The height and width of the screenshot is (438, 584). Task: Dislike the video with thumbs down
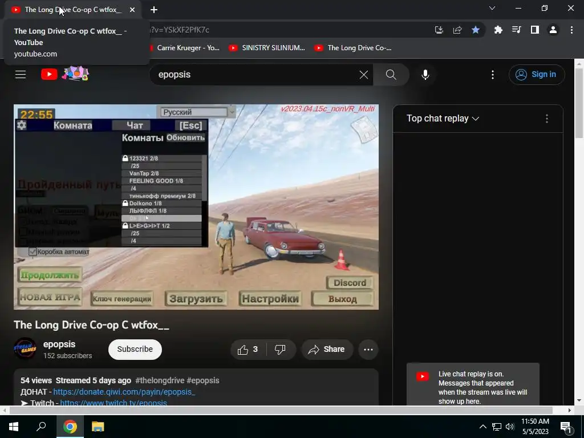click(280, 350)
